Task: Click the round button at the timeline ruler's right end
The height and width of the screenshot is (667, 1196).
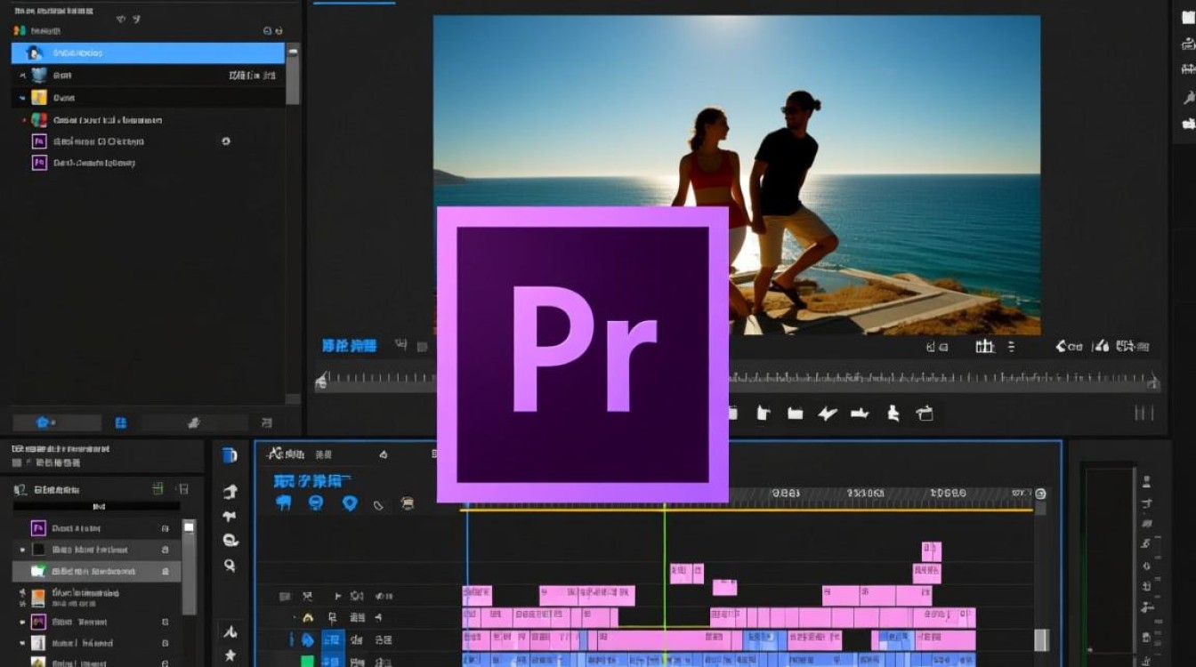Action: (1040, 494)
